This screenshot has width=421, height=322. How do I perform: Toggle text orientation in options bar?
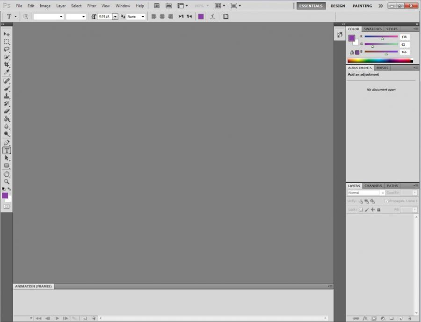(26, 17)
